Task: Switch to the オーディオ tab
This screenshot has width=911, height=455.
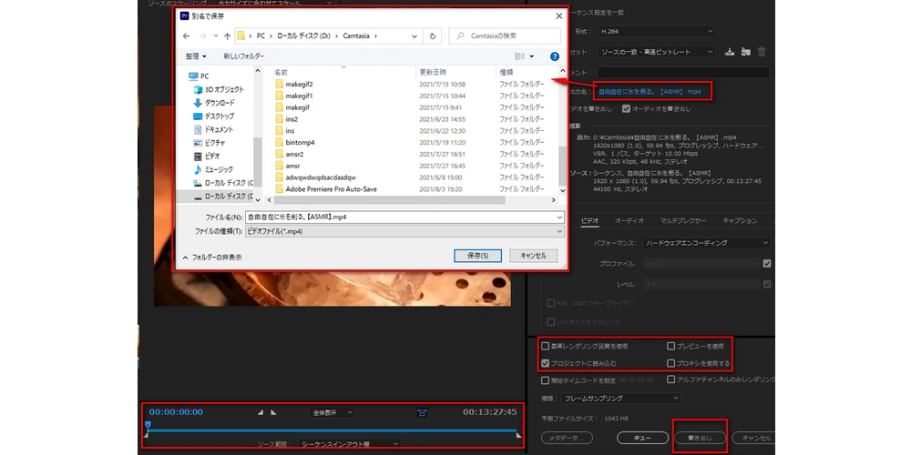Action: [629, 220]
